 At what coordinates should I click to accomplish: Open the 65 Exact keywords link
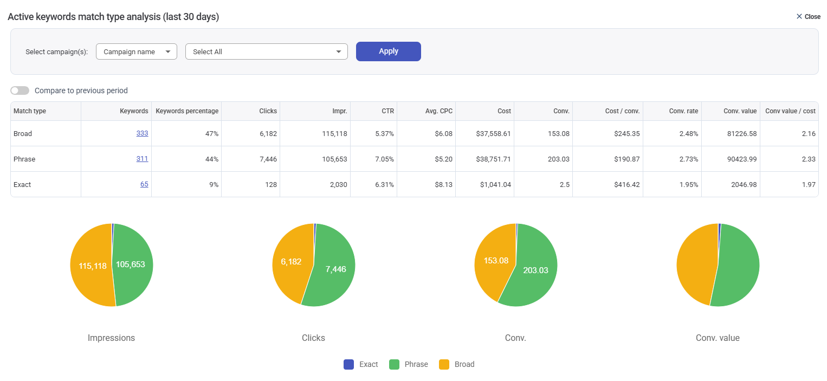tap(144, 184)
